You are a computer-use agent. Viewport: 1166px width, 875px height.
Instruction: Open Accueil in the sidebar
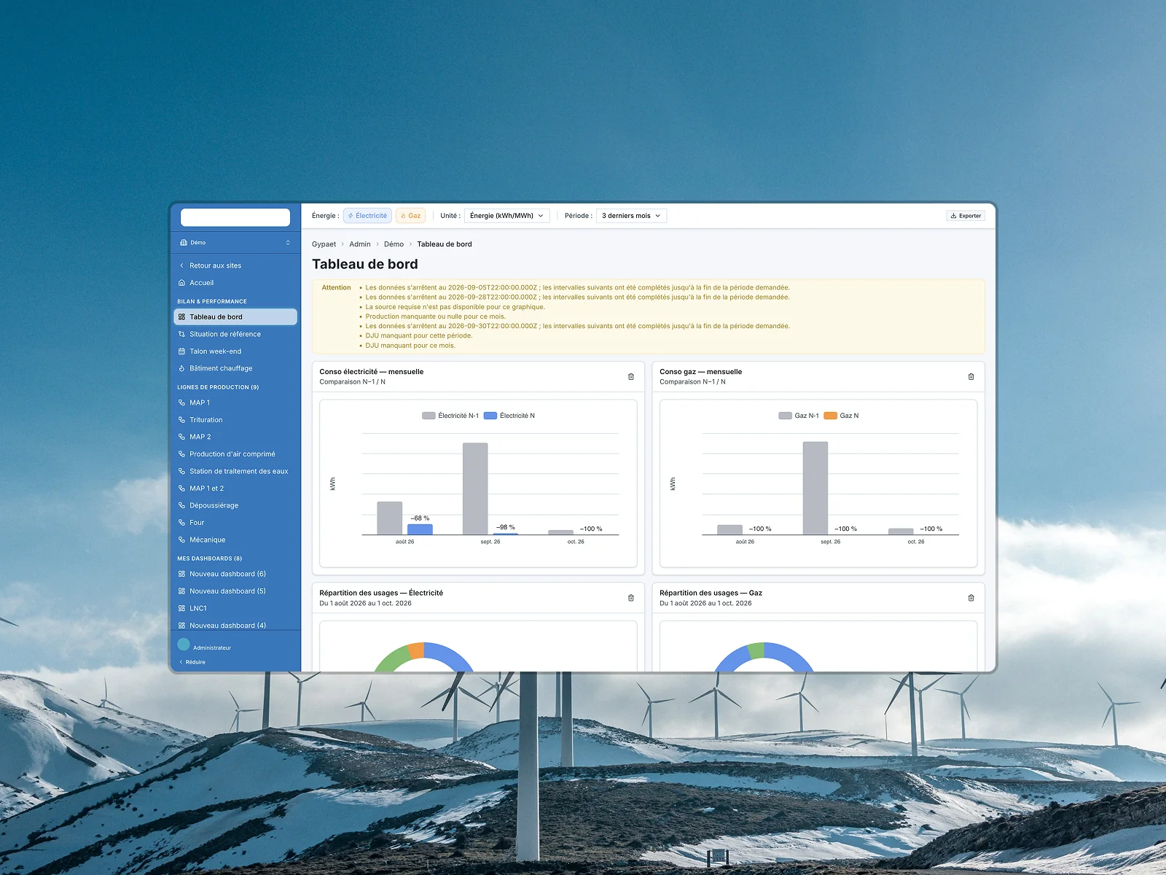click(x=235, y=283)
